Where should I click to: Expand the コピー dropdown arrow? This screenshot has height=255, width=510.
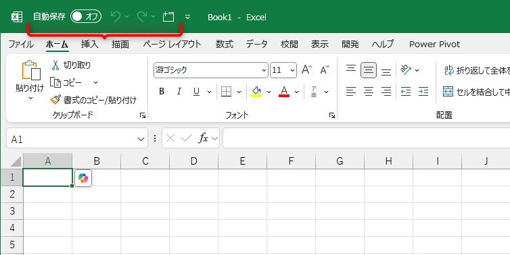[x=95, y=82]
